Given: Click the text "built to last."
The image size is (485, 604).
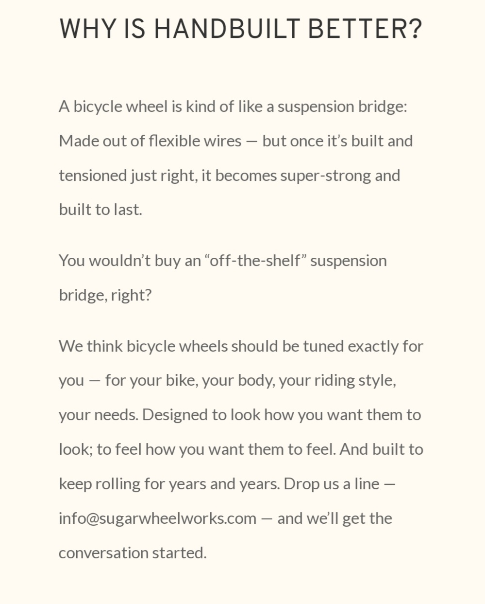Looking at the screenshot, I should (100, 210).
